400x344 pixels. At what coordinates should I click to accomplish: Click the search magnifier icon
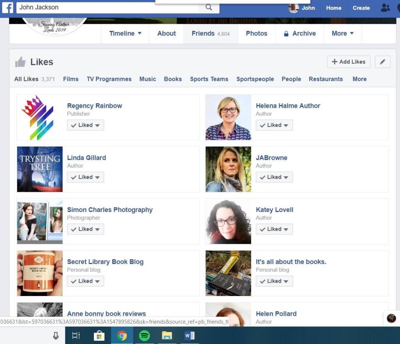pyautogui.click(x=209, y=7)
